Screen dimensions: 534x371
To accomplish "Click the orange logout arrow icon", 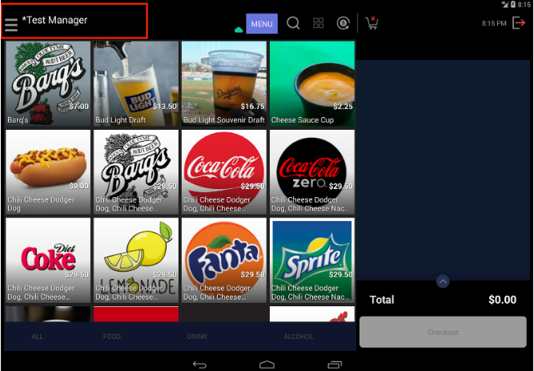I will 519,23.
